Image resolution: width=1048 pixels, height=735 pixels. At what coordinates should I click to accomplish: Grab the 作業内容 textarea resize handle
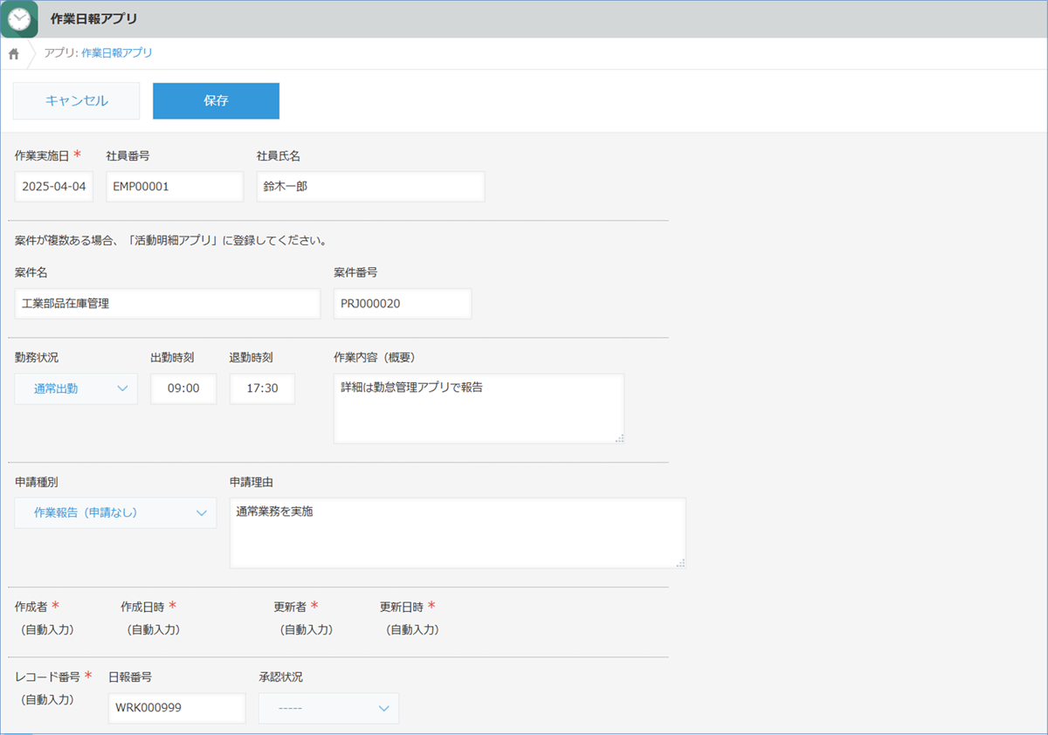[x=619, y=439]
